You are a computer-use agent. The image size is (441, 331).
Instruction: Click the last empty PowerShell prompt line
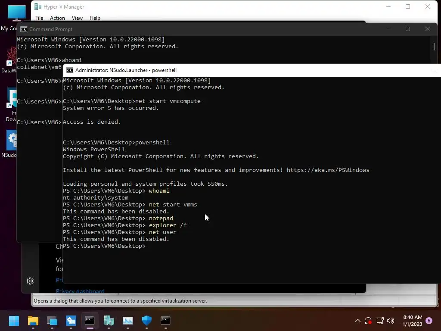[104, 246]
